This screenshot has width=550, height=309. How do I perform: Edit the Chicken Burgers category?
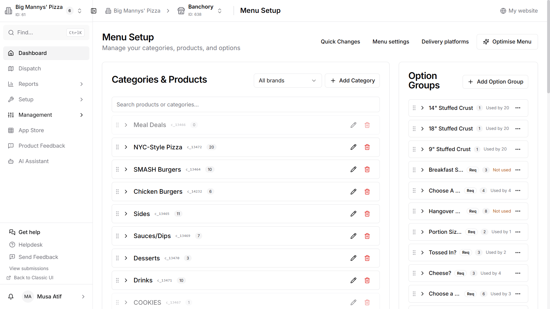[x=353, y=192]
